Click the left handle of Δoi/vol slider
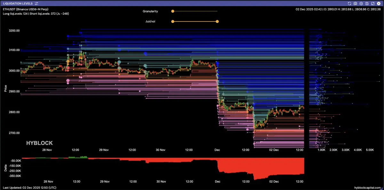 tap(172, 21)
